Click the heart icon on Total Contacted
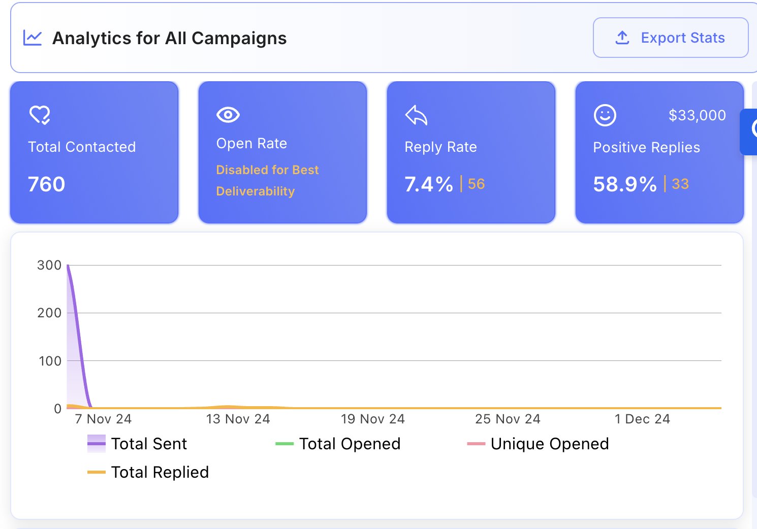Viewport: 757px width, 529px height. [x=40, y=115]
